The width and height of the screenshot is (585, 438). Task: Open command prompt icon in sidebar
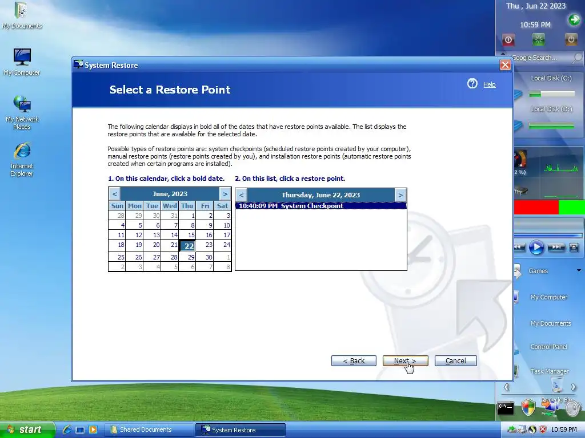tap(506, 408)
